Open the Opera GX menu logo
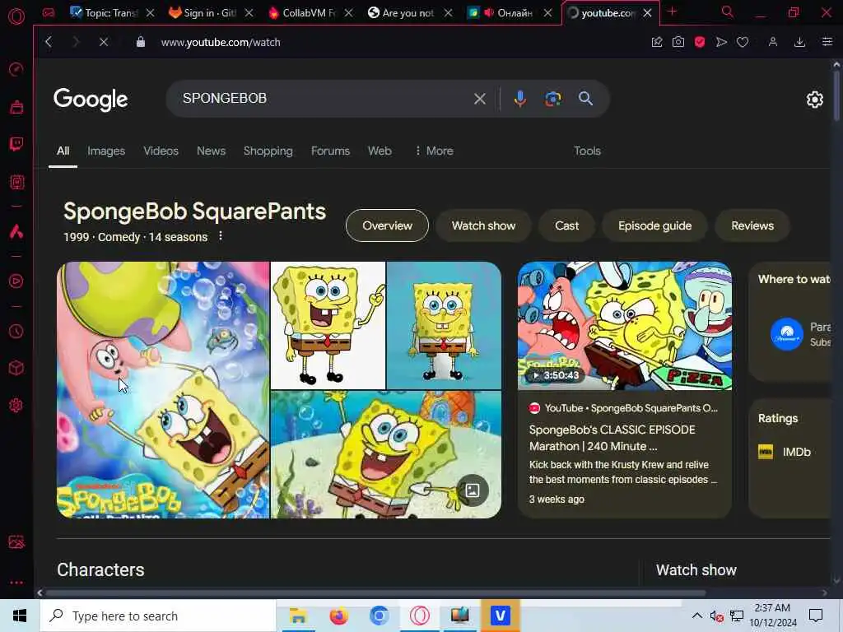This screenshot has height=632, width=843. (x=16, y=16)
